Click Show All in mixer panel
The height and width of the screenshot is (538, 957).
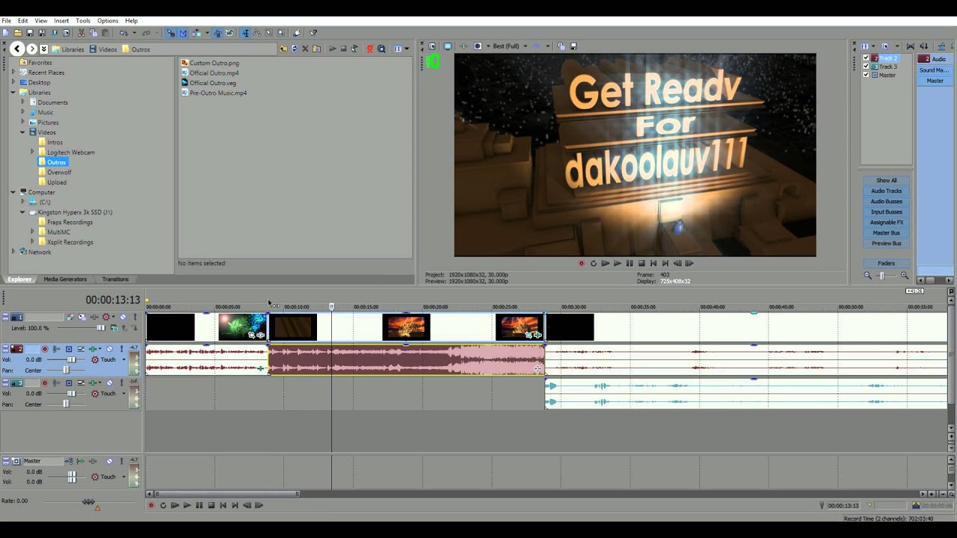click(886, 180)
